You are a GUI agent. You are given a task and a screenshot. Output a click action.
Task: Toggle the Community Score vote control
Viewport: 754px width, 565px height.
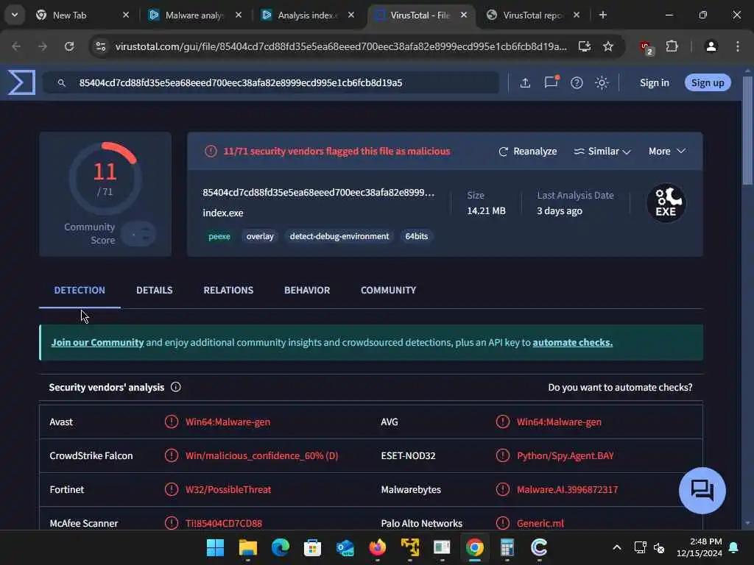138,234
